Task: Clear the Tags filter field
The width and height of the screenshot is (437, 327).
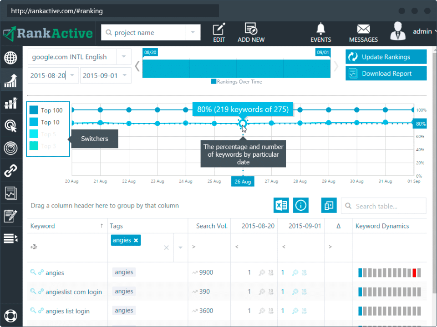Action: (167, 248)
